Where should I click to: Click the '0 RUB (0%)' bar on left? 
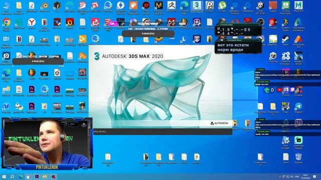click(x=38, y=61)
